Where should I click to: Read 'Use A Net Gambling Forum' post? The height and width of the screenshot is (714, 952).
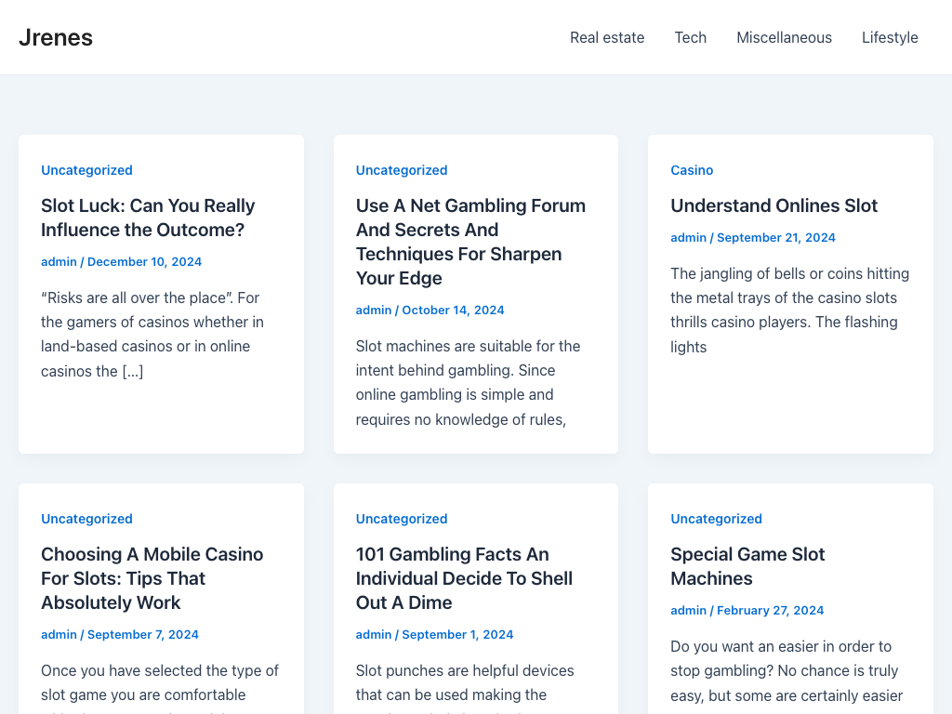[470, 242]
